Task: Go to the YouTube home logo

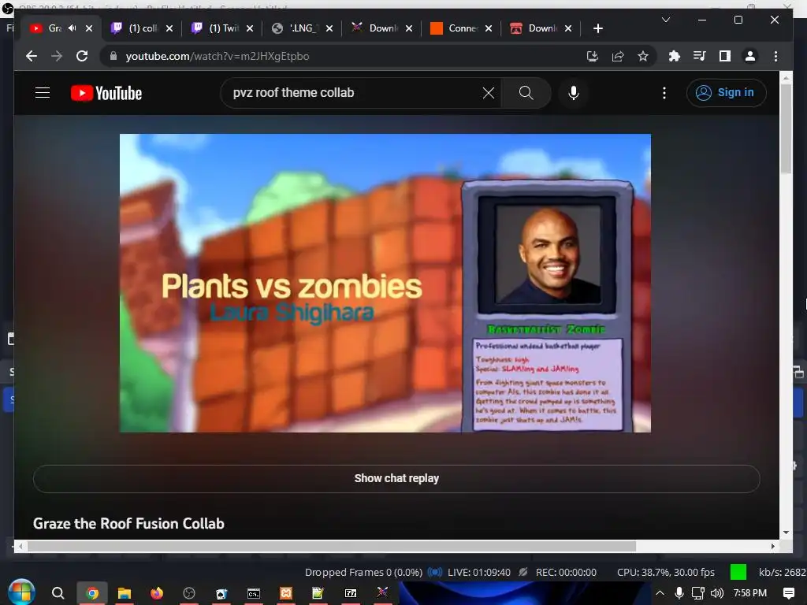Action: tap(106, 93)
